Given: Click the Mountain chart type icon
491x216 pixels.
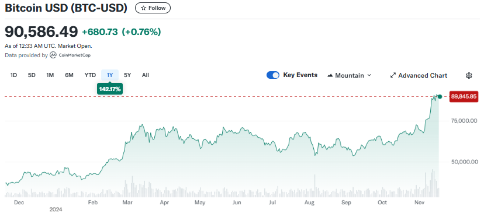Looking at the screenshot, I should (x=330, y=75).
